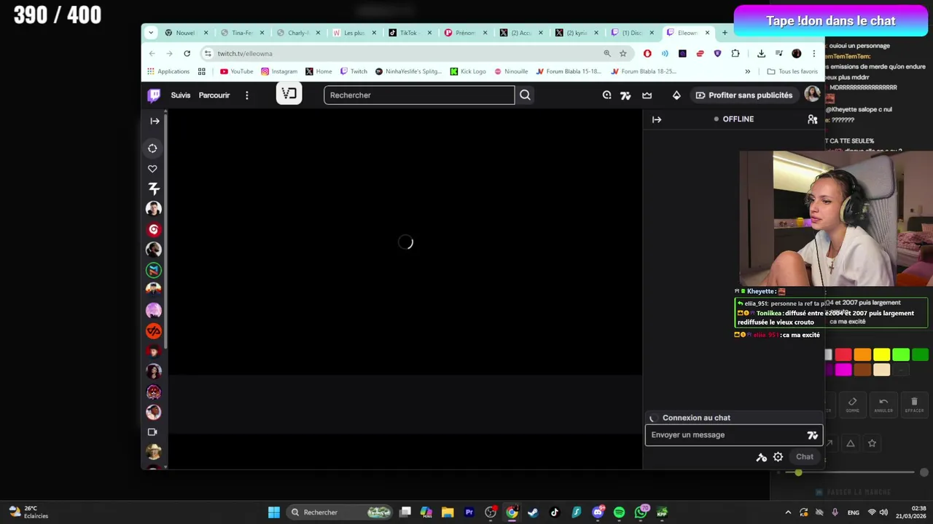Viewport: 933px width, 524px height.
Task: Select the triangle shape tool
Action: click(850, 443)
